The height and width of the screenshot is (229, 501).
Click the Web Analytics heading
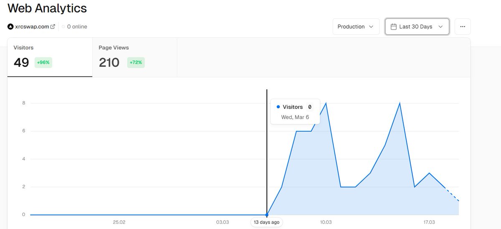47,8
